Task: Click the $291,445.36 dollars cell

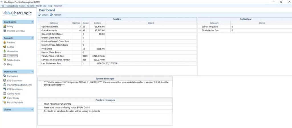Action: coord(98,56)
